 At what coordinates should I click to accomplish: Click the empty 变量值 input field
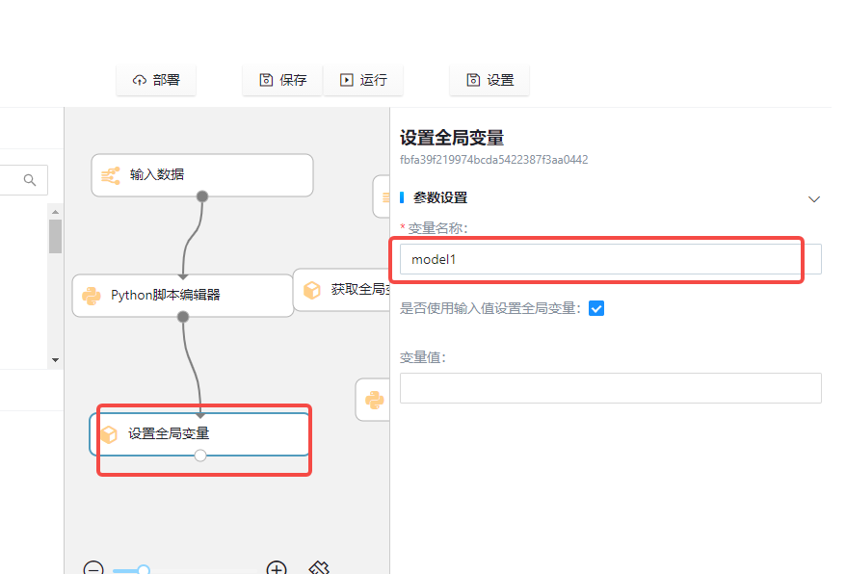click(610, 388)
